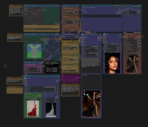
Task: Click the steps value field in the sampler node
Action: tap(91, 50)
